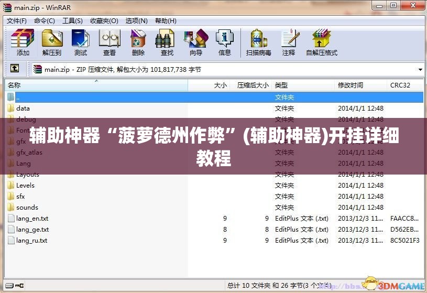
Task: Click the lang_en.txt file icon
Action: point(11,219)
